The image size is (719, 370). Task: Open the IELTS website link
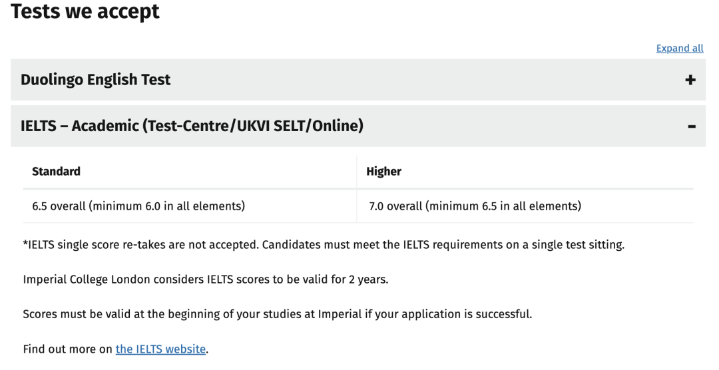click(160, 349)
